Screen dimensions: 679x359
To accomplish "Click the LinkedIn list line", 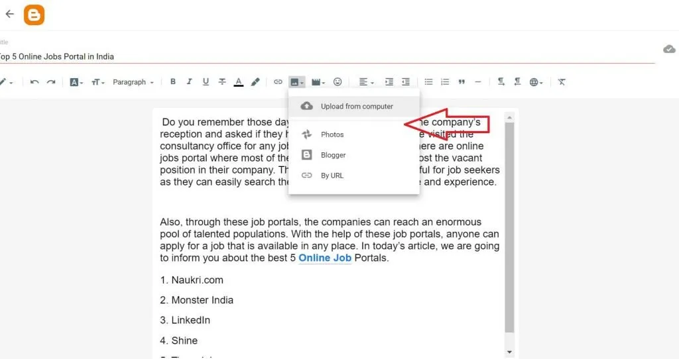I will click(185, 320).
